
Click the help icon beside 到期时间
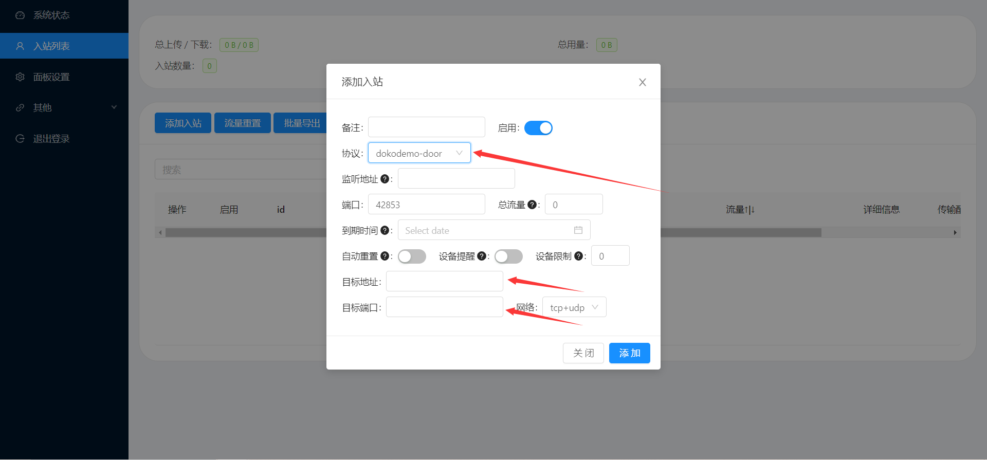point(385,230)
